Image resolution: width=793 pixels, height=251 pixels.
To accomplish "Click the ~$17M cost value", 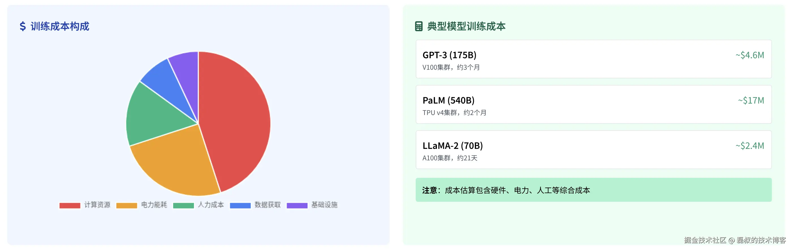I will point(751,100).
